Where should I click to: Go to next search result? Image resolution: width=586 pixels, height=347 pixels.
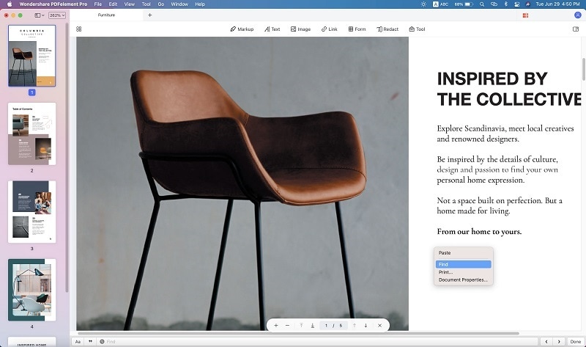(559, 341)
